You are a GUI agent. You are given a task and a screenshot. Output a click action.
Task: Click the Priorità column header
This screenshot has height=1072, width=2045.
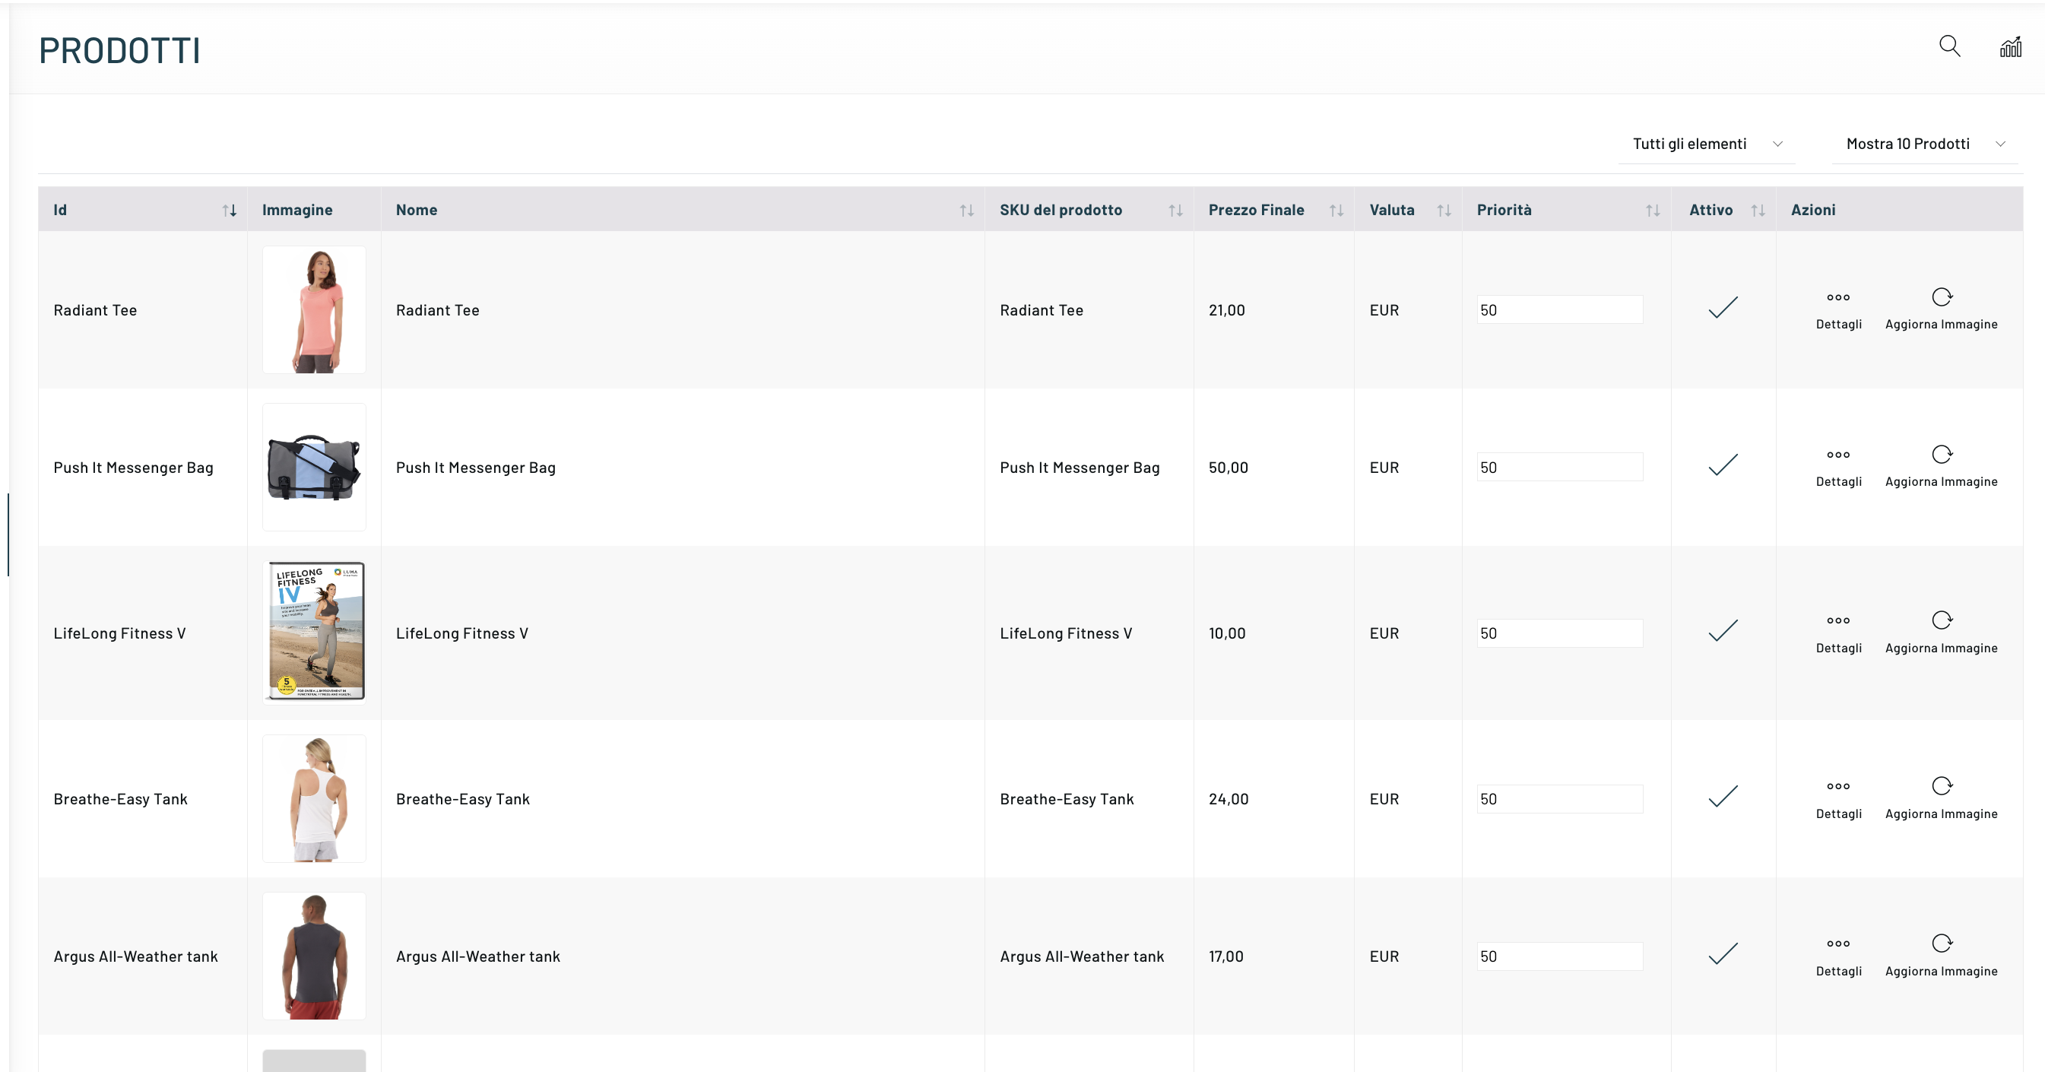coord(1504,211)
